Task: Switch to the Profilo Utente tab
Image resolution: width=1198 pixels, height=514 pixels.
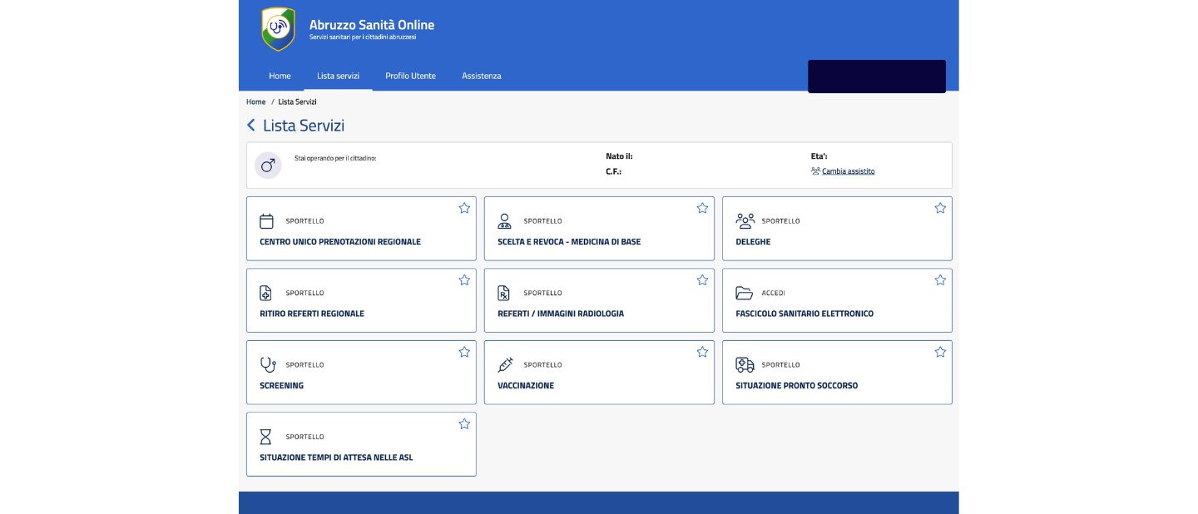Action: click(410, 76)
